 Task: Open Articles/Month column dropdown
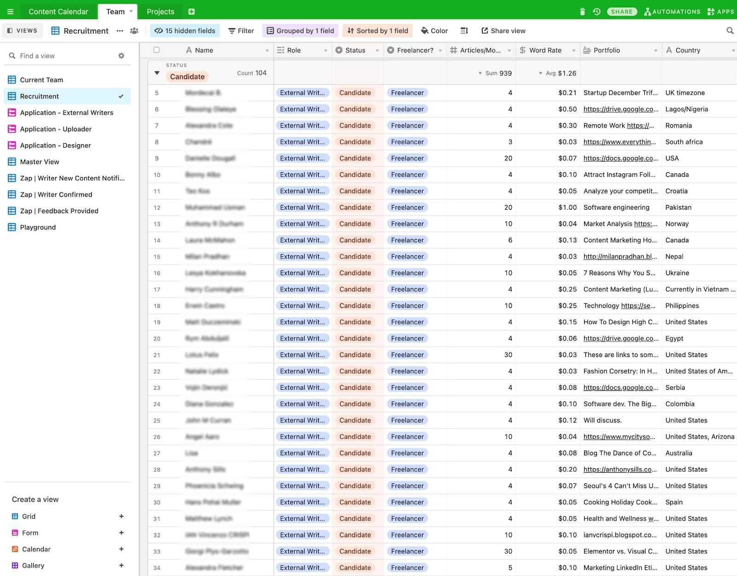tap(509, 50)
